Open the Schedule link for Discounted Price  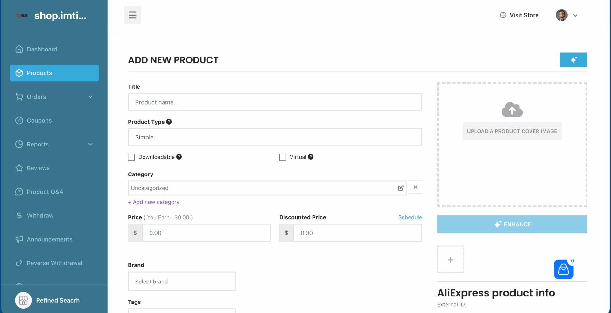tap(410, 217)
